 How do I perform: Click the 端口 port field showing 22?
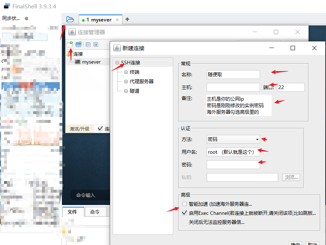(x=291, y=87)
